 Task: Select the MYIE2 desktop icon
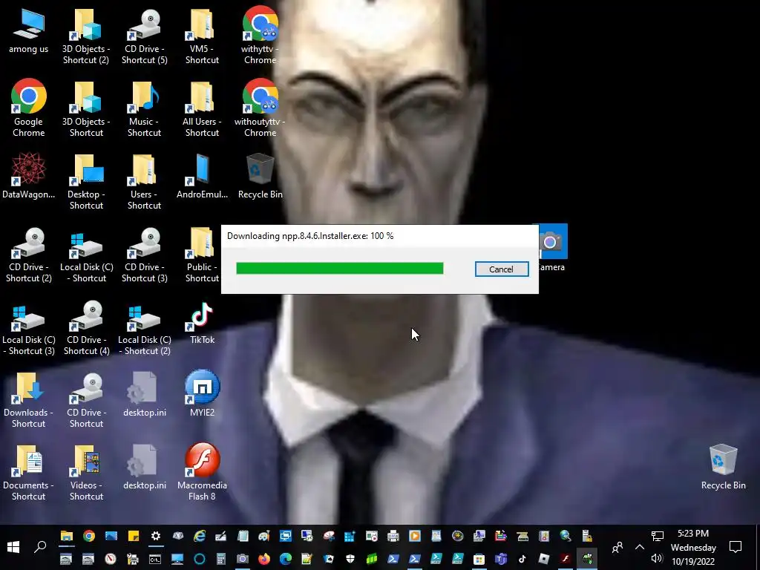[x=202, y=393]
